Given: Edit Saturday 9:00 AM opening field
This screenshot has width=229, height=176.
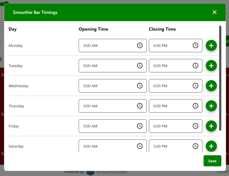Looking at the screenshot, I should point(112,146).
